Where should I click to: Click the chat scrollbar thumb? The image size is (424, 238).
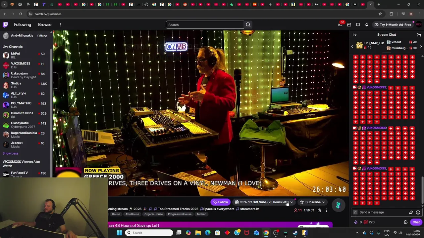[422, 191]
